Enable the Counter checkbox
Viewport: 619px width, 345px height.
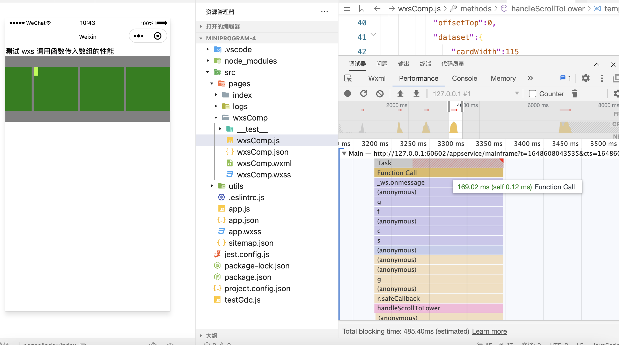pyautogui.click(x=533, y=94)
